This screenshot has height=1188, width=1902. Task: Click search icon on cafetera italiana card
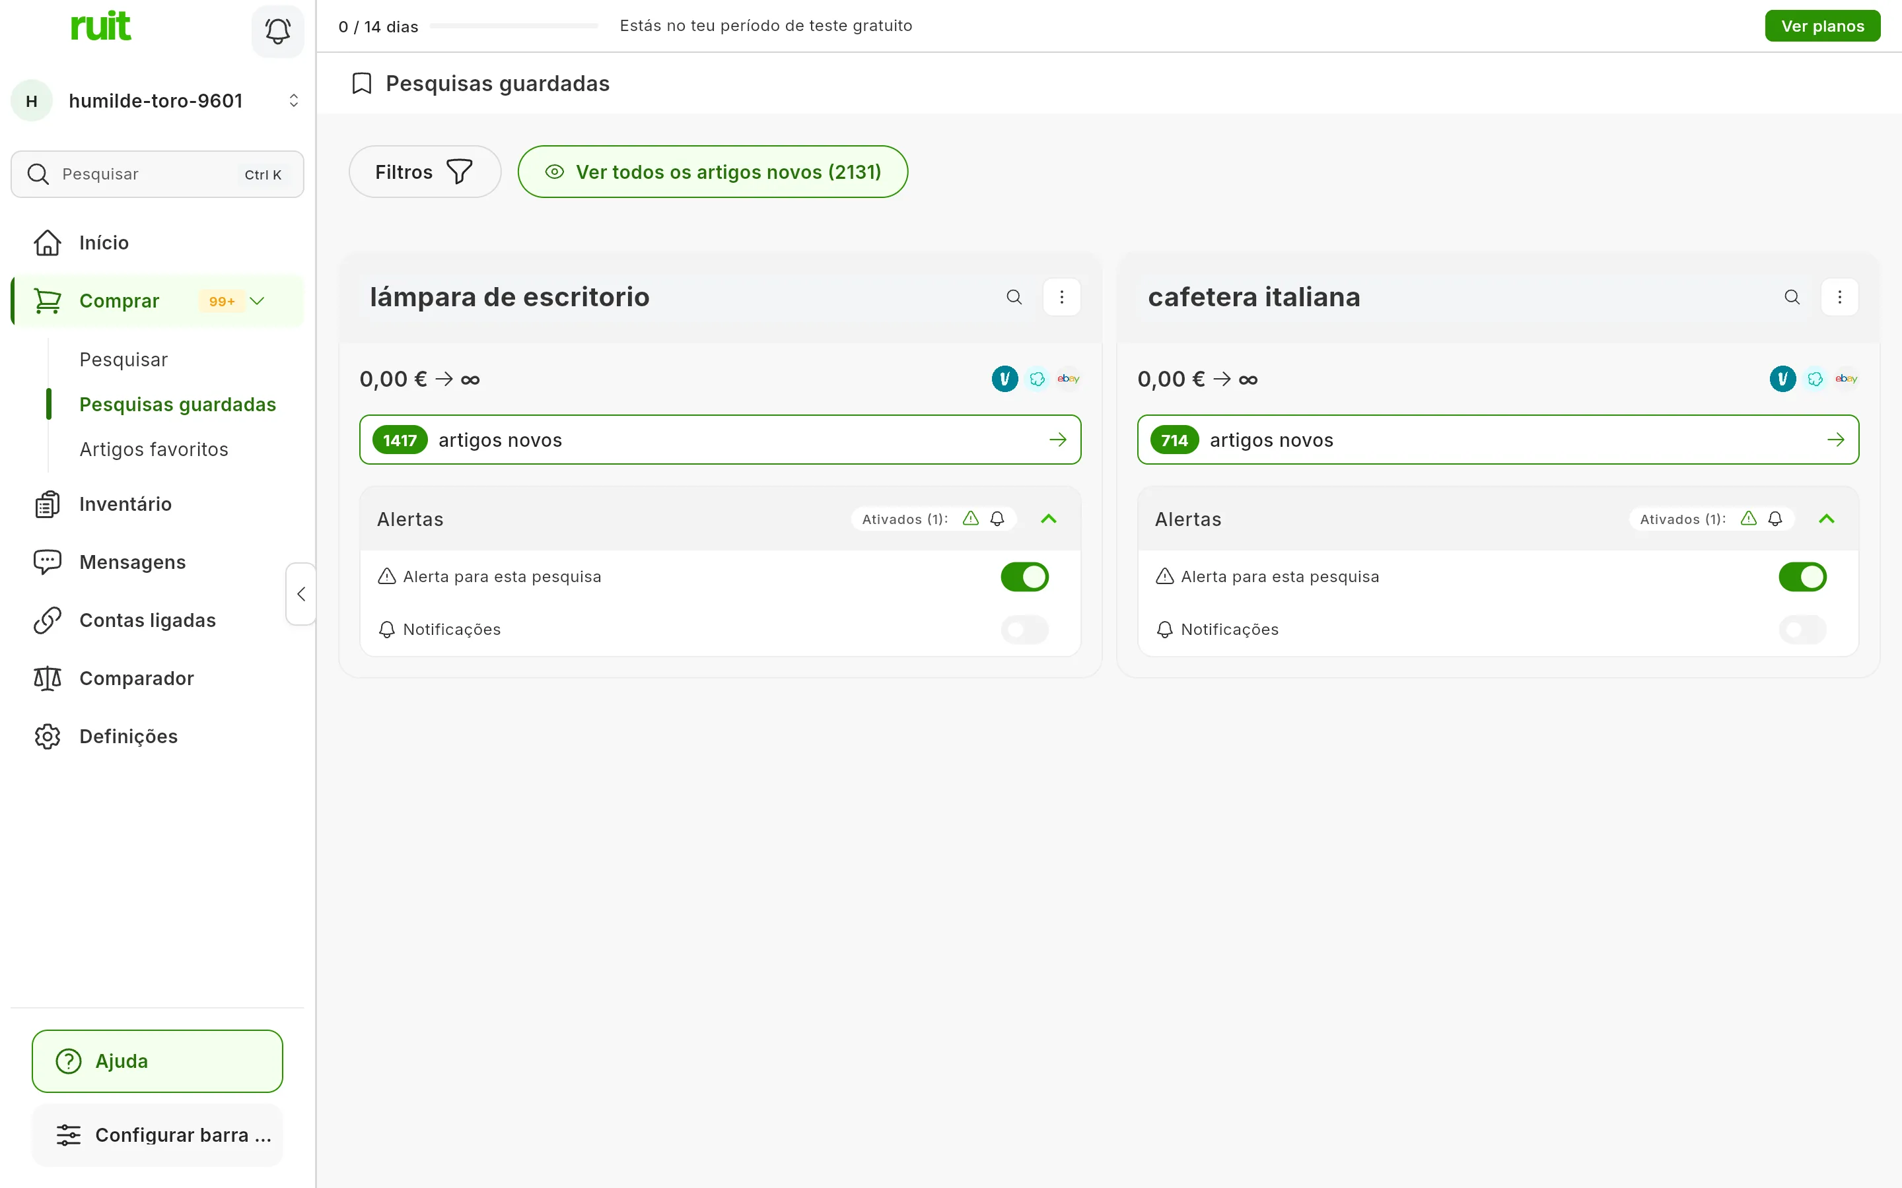click(x=1792, y=297)
